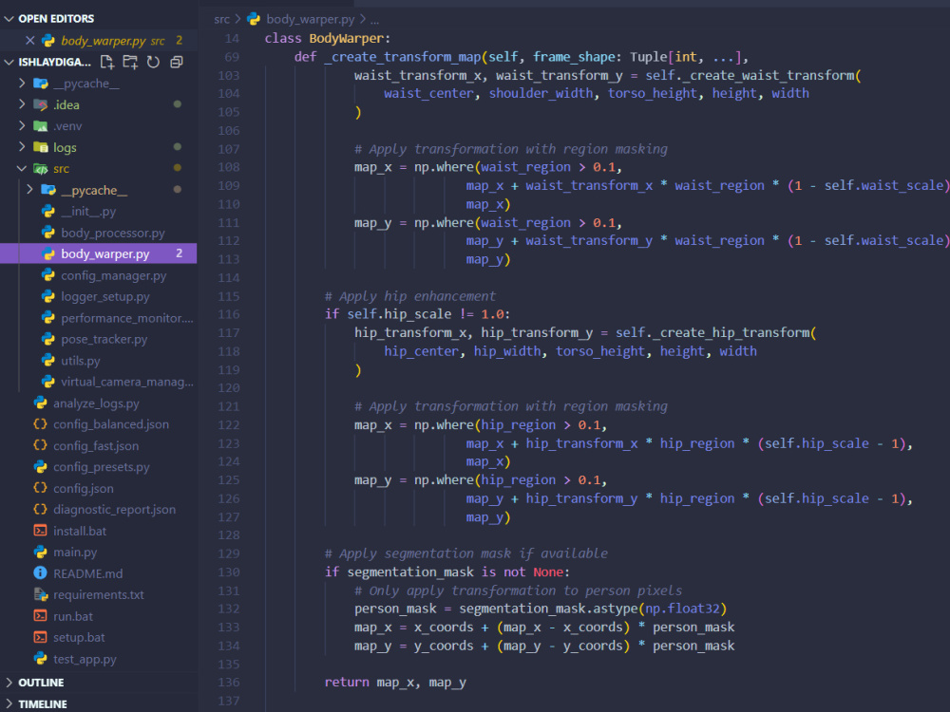950x712 pixels.
Task: Click Python icon beside utils.py
Action: tap(47, 360)
